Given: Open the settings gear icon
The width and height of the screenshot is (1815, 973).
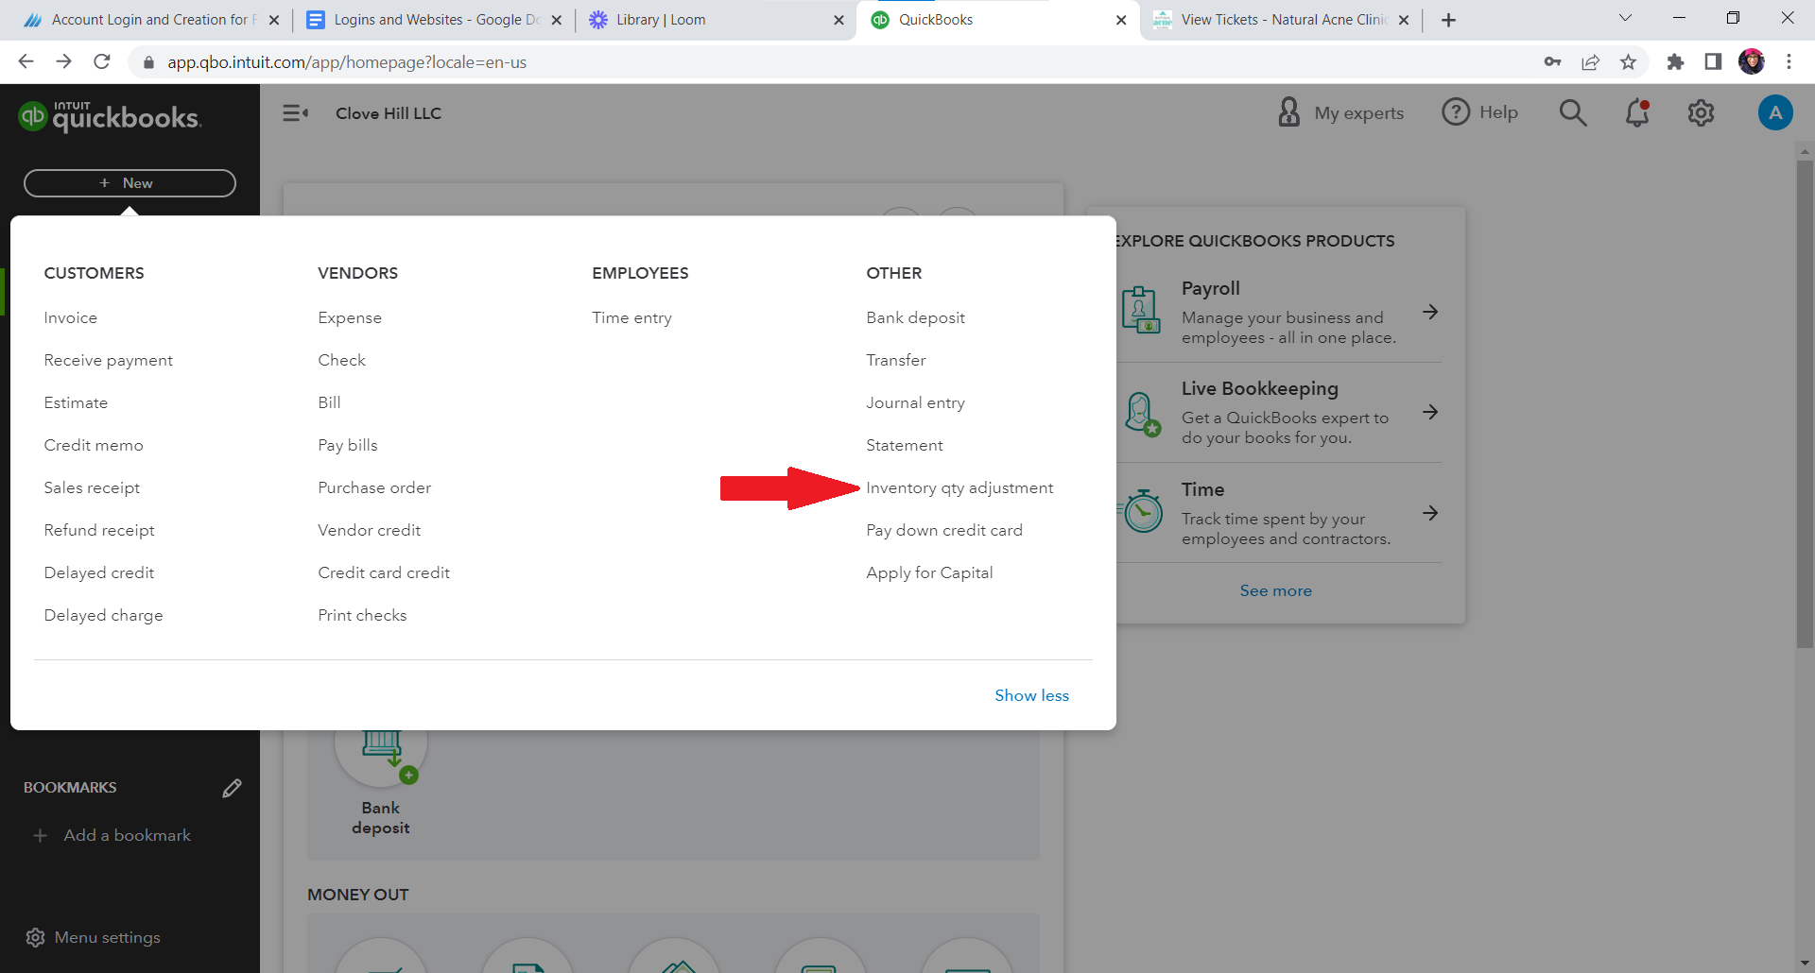Looking at the screenshot, I should pyautogui.click(x=1701, y=113).
